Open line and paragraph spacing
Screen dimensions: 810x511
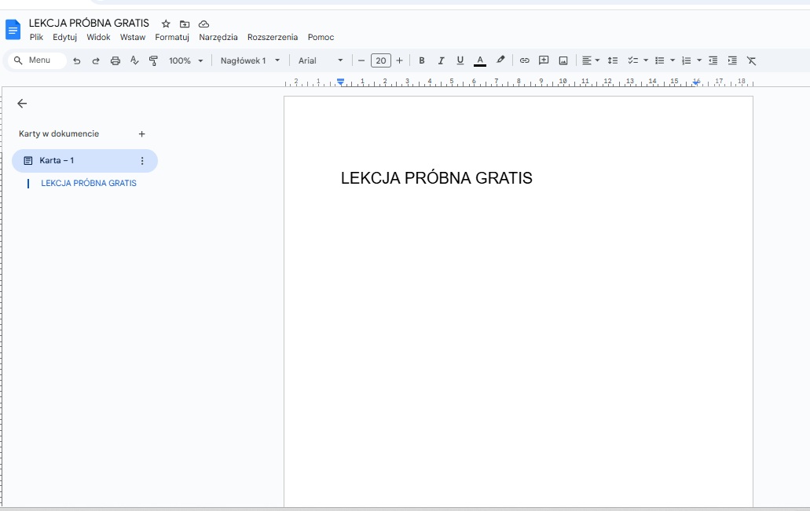(613, 60)
